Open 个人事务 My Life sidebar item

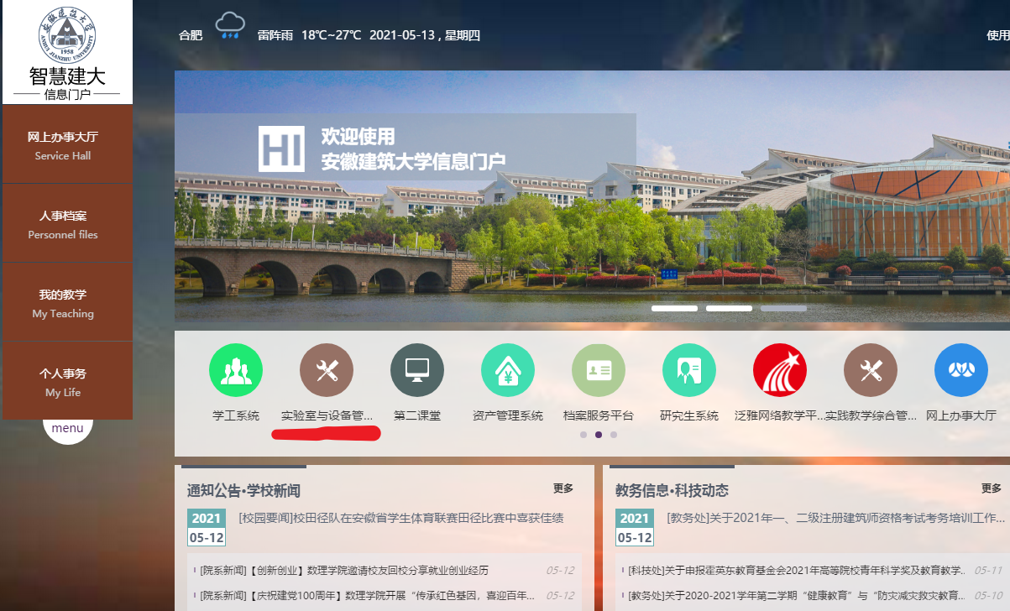click(x=68, y=382)
